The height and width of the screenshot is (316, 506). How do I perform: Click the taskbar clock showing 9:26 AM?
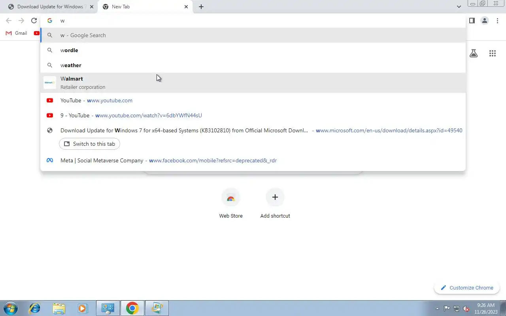pos(486,308)
